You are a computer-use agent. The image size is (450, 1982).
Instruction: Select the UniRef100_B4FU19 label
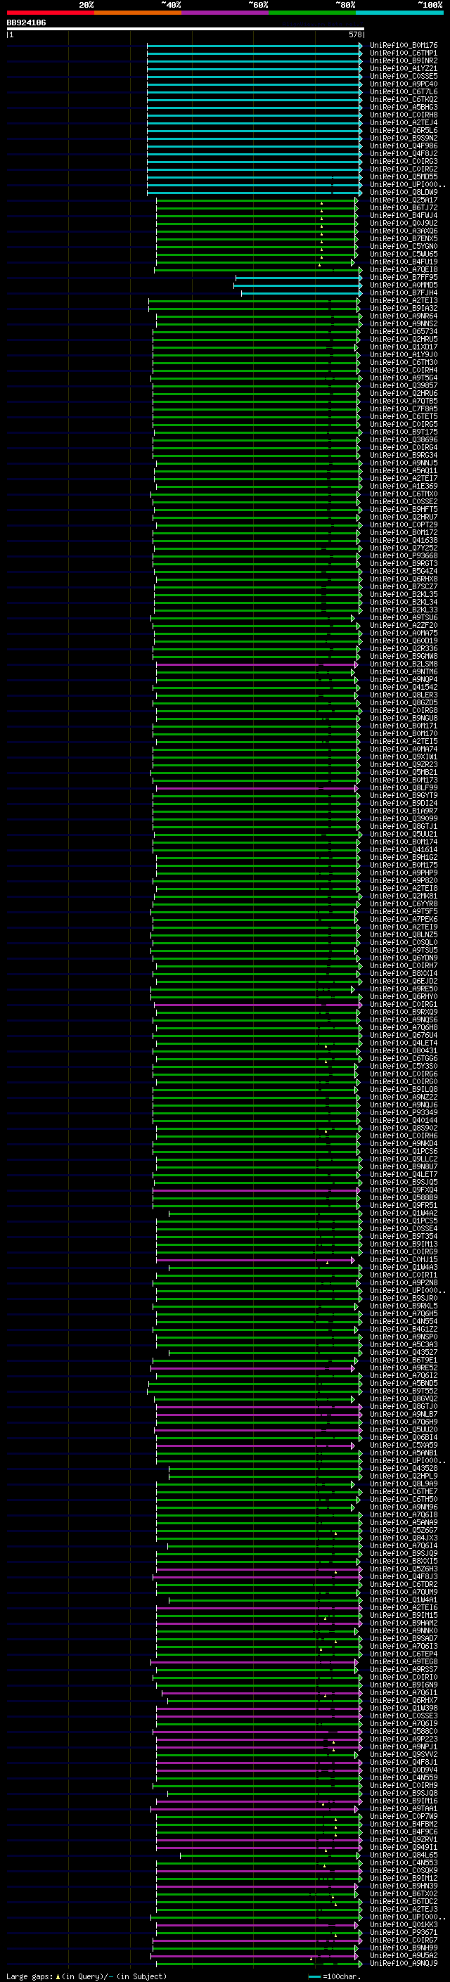click(x=403, y=262)
